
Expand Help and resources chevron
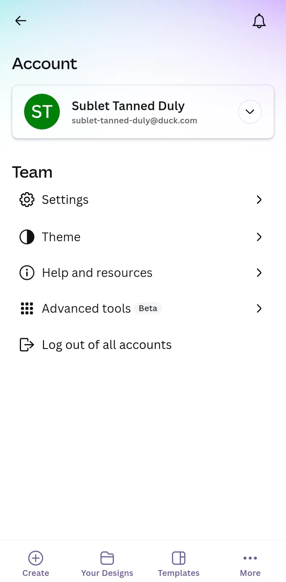click(259, 273)
